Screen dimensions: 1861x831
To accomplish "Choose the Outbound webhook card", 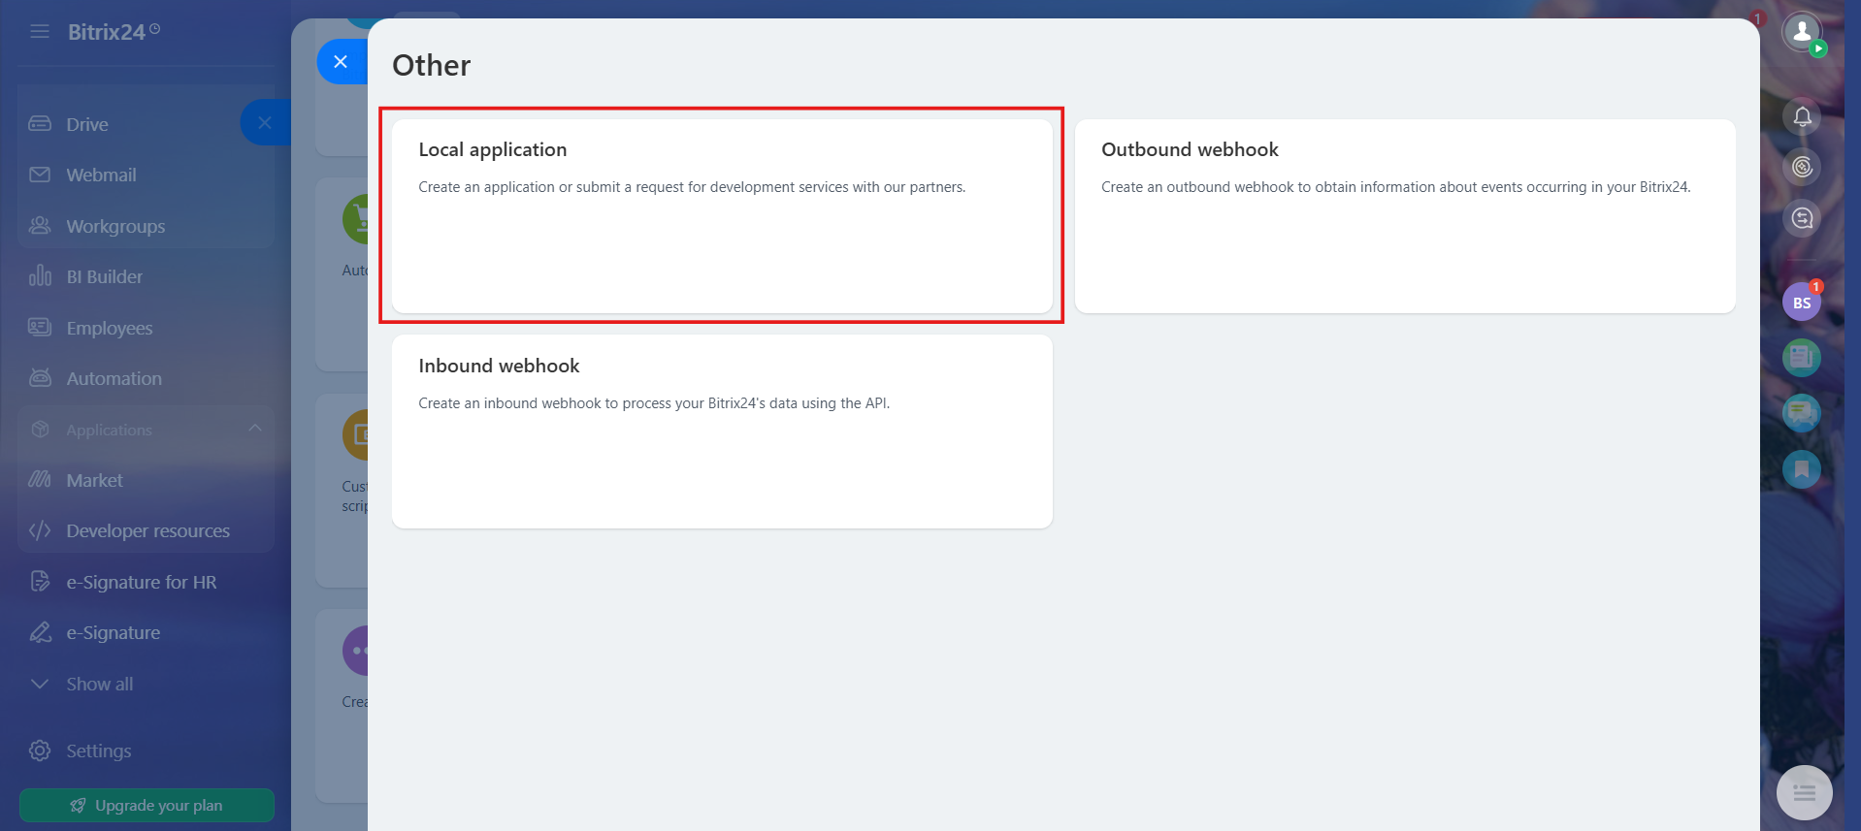I will point(1405,215).
